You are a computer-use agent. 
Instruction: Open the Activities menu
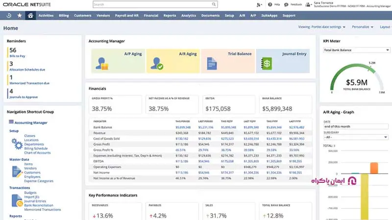[46, 16]
